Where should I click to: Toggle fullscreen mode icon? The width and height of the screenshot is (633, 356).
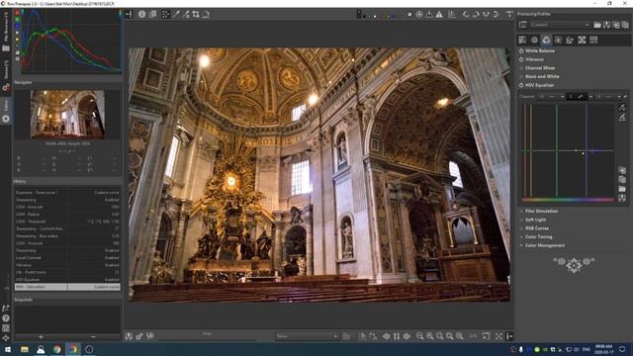(498, 336)
